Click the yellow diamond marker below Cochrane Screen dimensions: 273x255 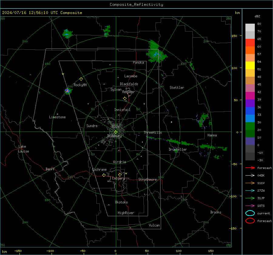104,175
